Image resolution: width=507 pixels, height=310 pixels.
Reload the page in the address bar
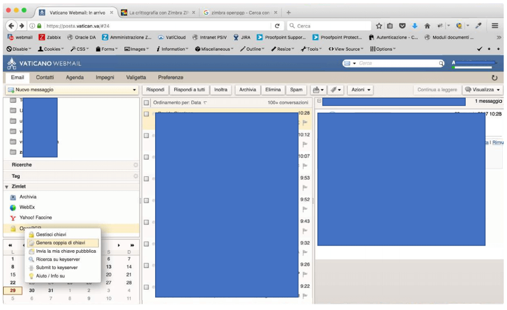coord(277,26)
